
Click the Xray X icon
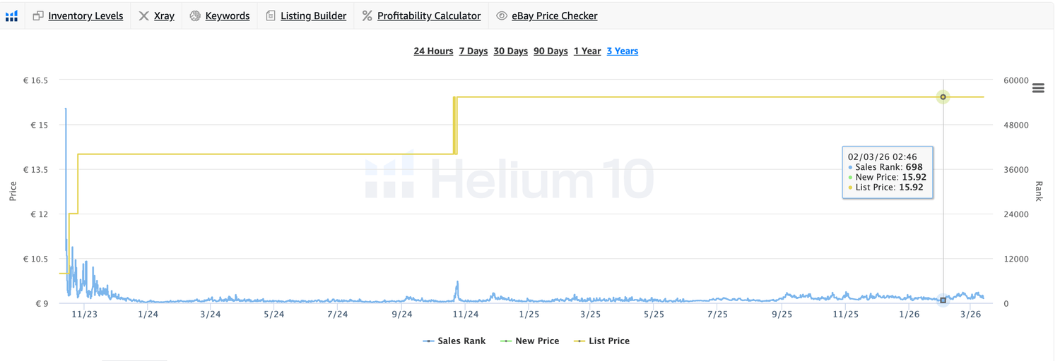click(143, 16)
